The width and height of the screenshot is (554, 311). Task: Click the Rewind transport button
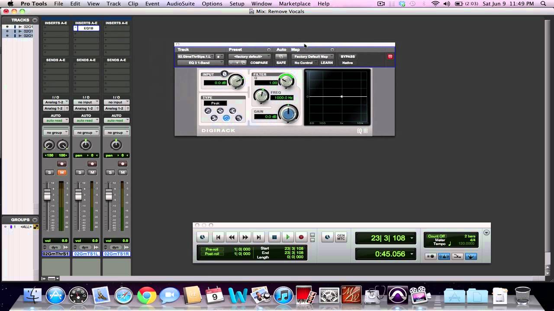[232, 237]
